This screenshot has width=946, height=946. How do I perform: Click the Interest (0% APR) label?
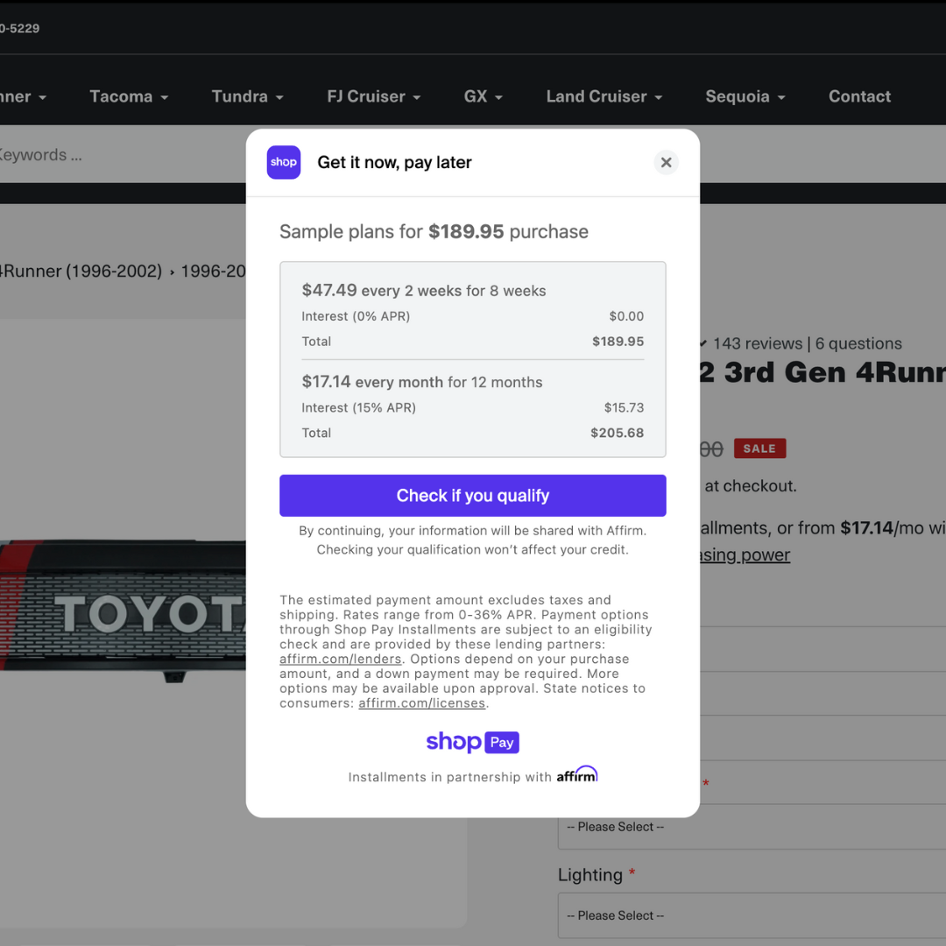(356, 316)
